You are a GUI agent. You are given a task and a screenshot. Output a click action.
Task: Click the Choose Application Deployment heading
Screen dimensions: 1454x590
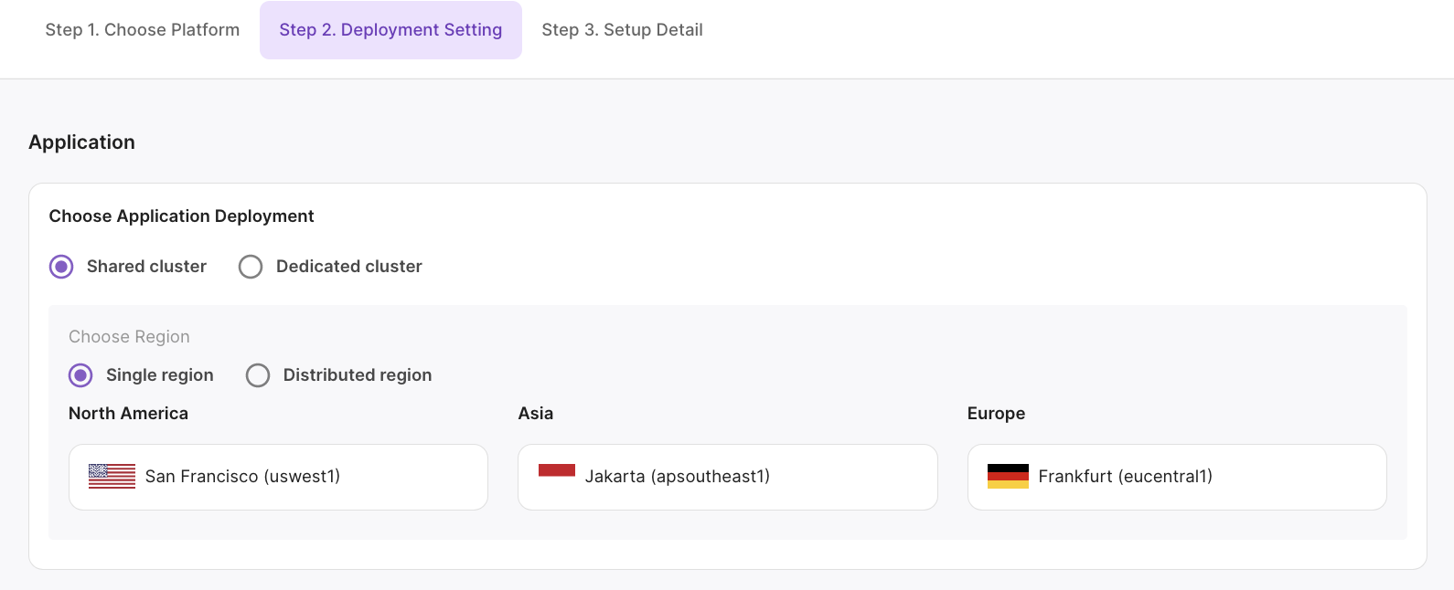point(181,216)
